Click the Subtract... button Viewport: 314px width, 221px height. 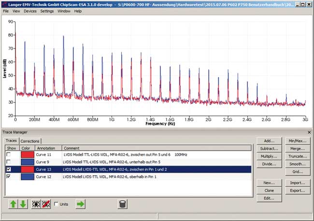coord(269,149)
